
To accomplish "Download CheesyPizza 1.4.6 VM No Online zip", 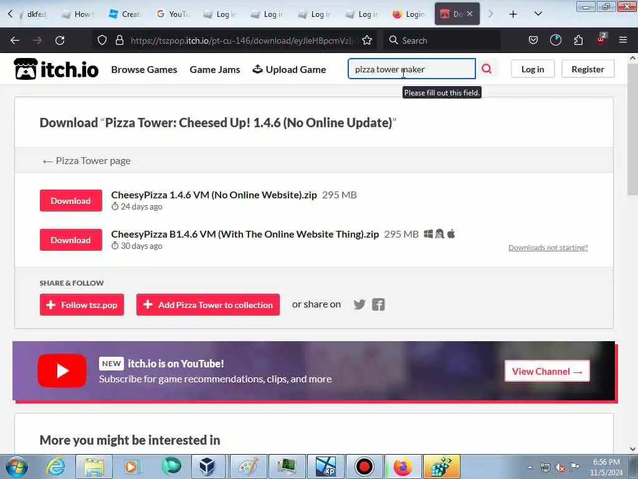I will point(71,201).
